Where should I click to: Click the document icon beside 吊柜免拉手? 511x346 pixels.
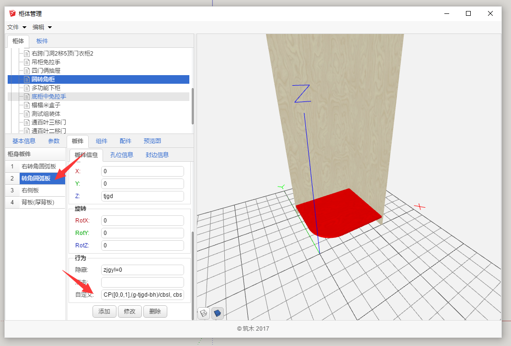pyautogui.click(x=27, y=62)
